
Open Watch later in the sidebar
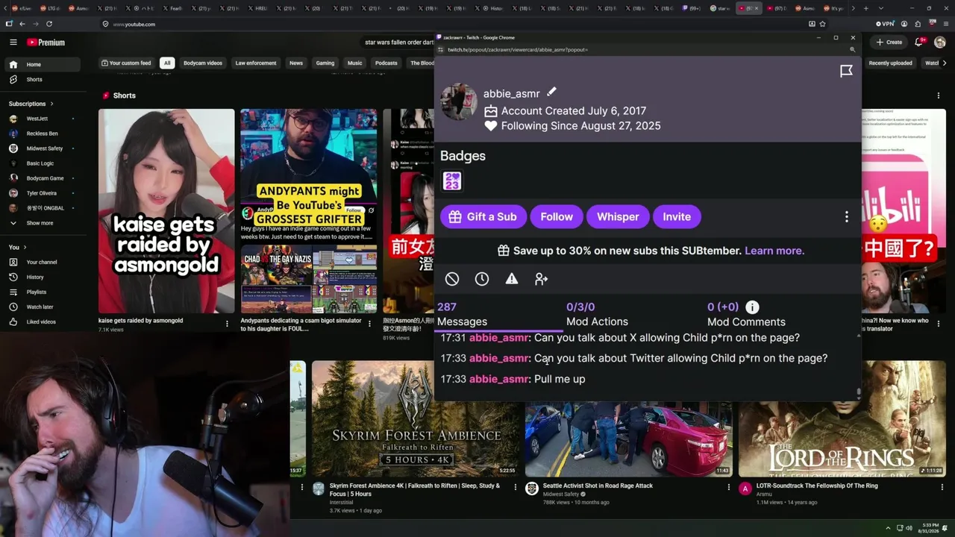[44, 307]
